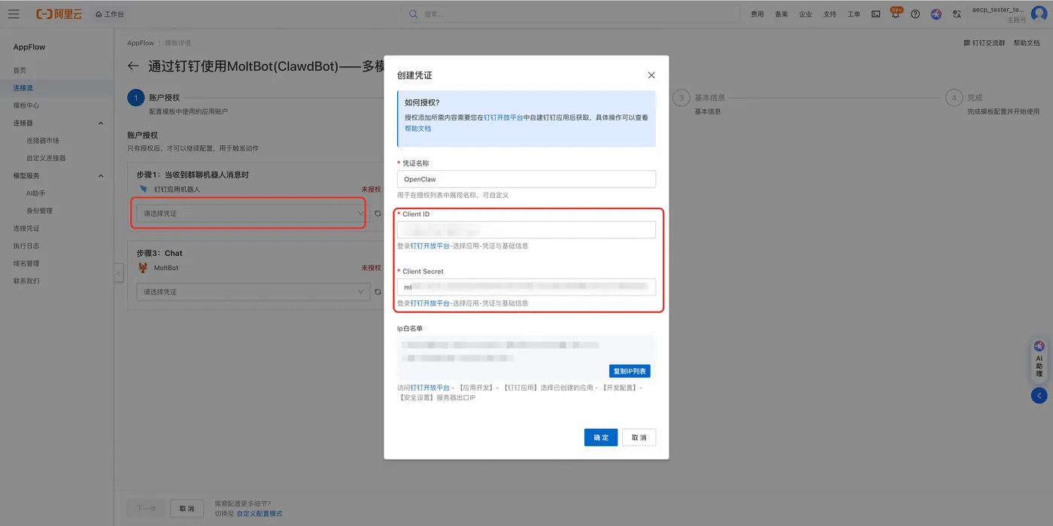Open 自定义配置模式 link

[x=259, y=513]
